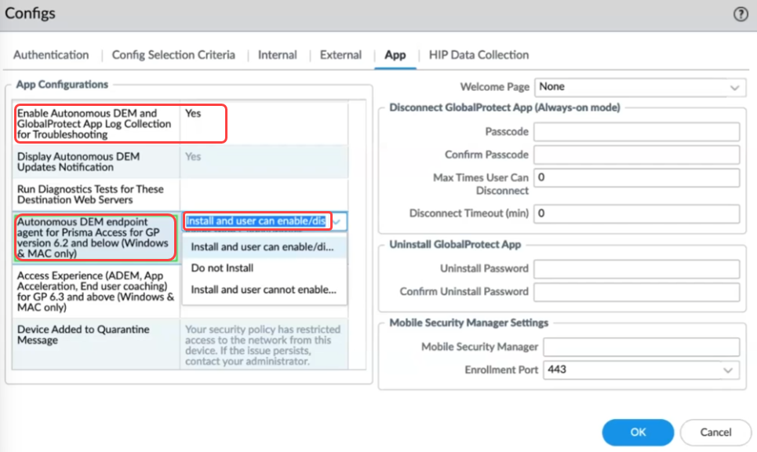Confirm changes with the OK button
757x452 pixels.
coord(637,432)
